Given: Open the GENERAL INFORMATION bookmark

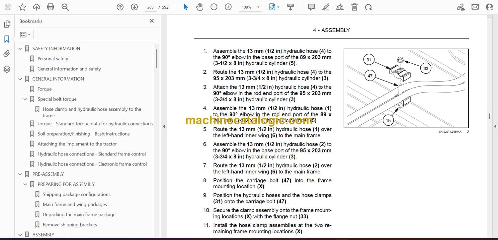Looking at the screenshot, I should click(x=58, y=79).
